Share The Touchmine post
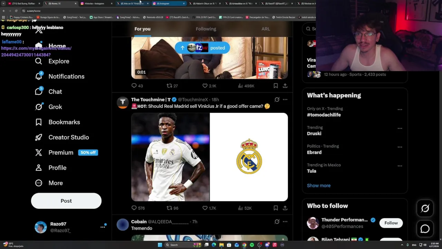The height and width of the screenshot is (249, 442). point(285,208)
